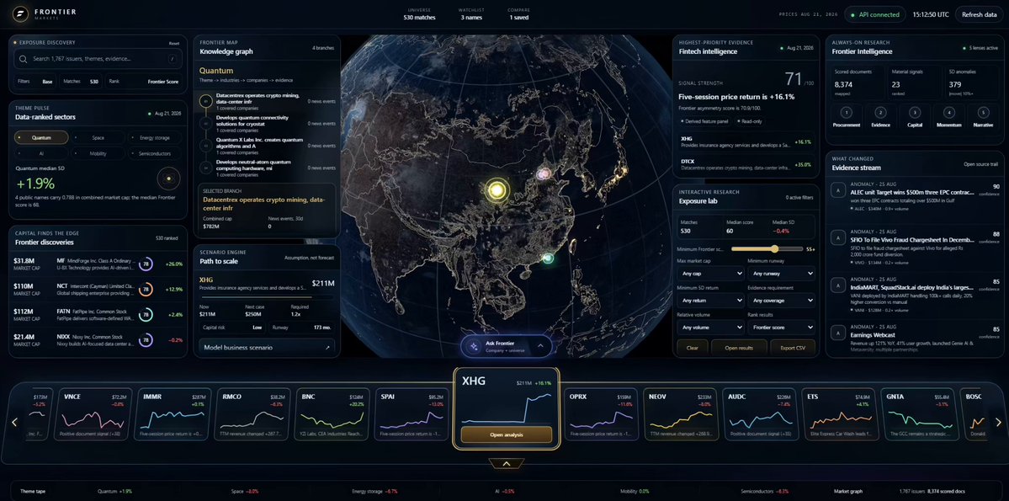Click Quantum +1.9% in theme tape
Screen dimensions: 1009x501
point(114,492)
